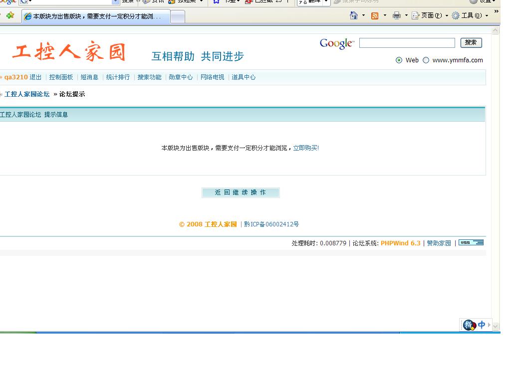The width and height of the screenshot is (511, 370).
Task: Click the WSS badge icon in footer
Action: 471,243
